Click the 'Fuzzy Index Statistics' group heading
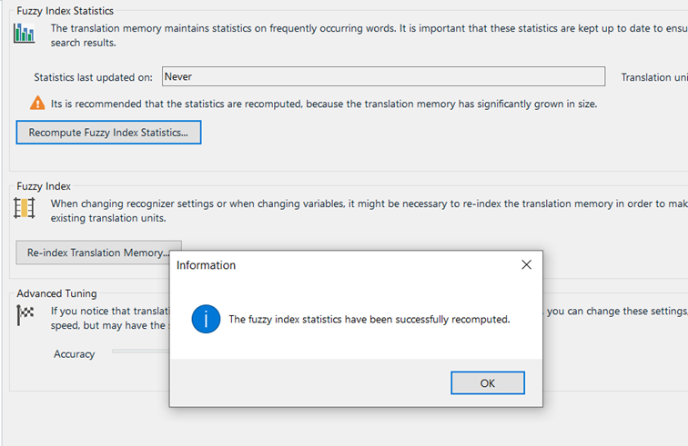This screenshot has height=446, width=688. (x=65, y=11)
